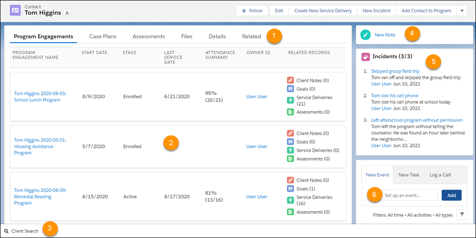
Task: Click the Follow button
Action: pos(252,10)
